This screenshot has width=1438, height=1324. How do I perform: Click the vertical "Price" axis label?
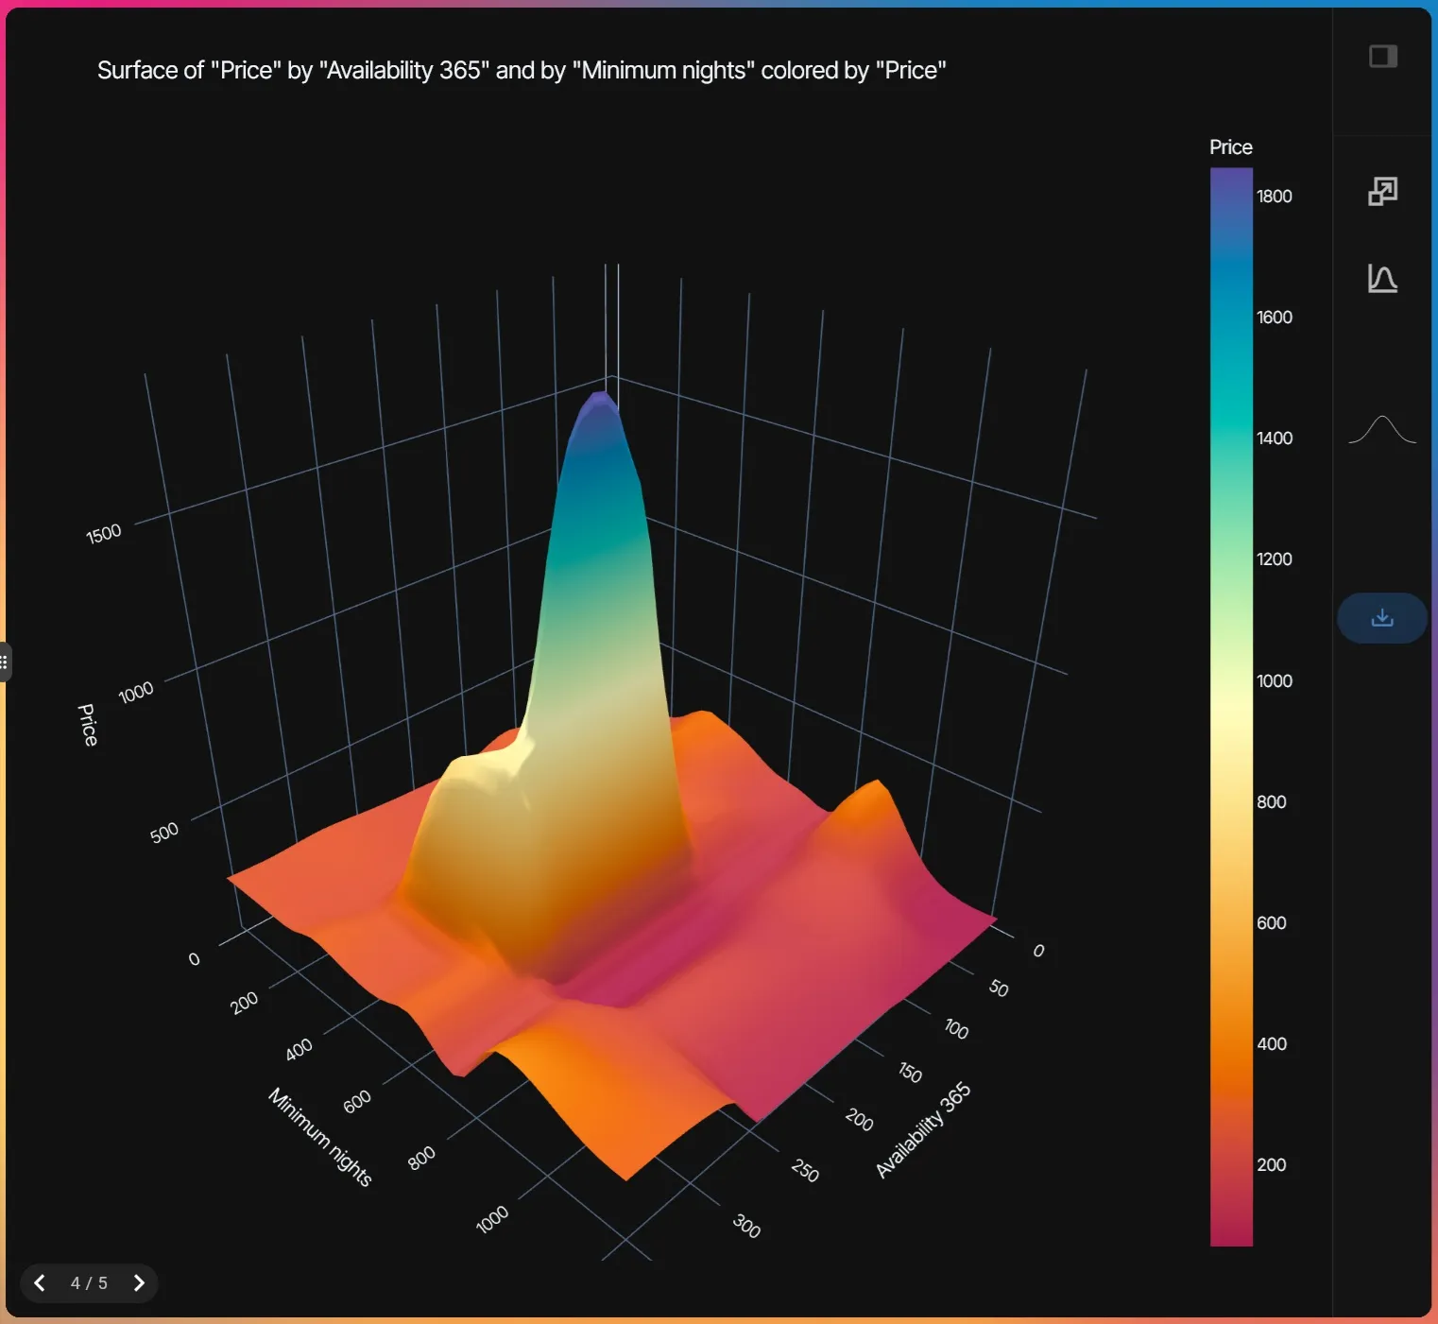(87, 725)
